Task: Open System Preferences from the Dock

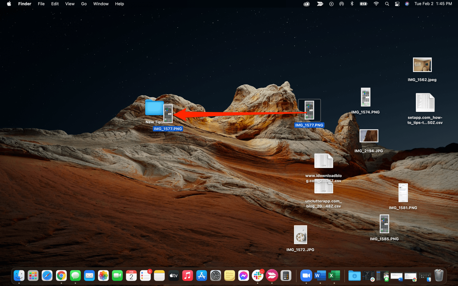Action: click(x=216, y=276)
